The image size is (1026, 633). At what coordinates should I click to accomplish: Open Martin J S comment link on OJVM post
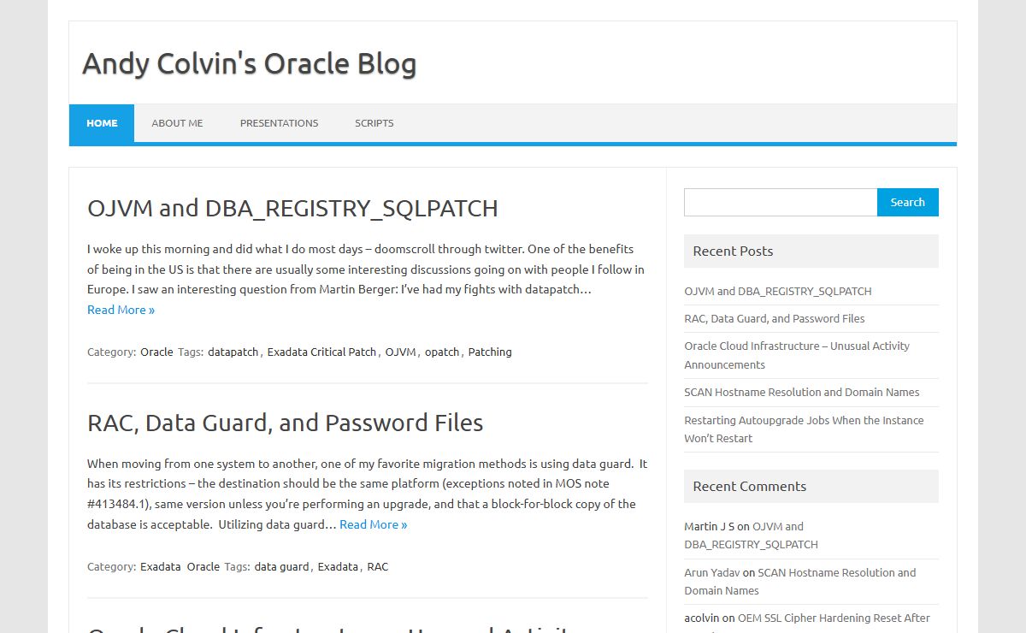(x=752, y=535)
